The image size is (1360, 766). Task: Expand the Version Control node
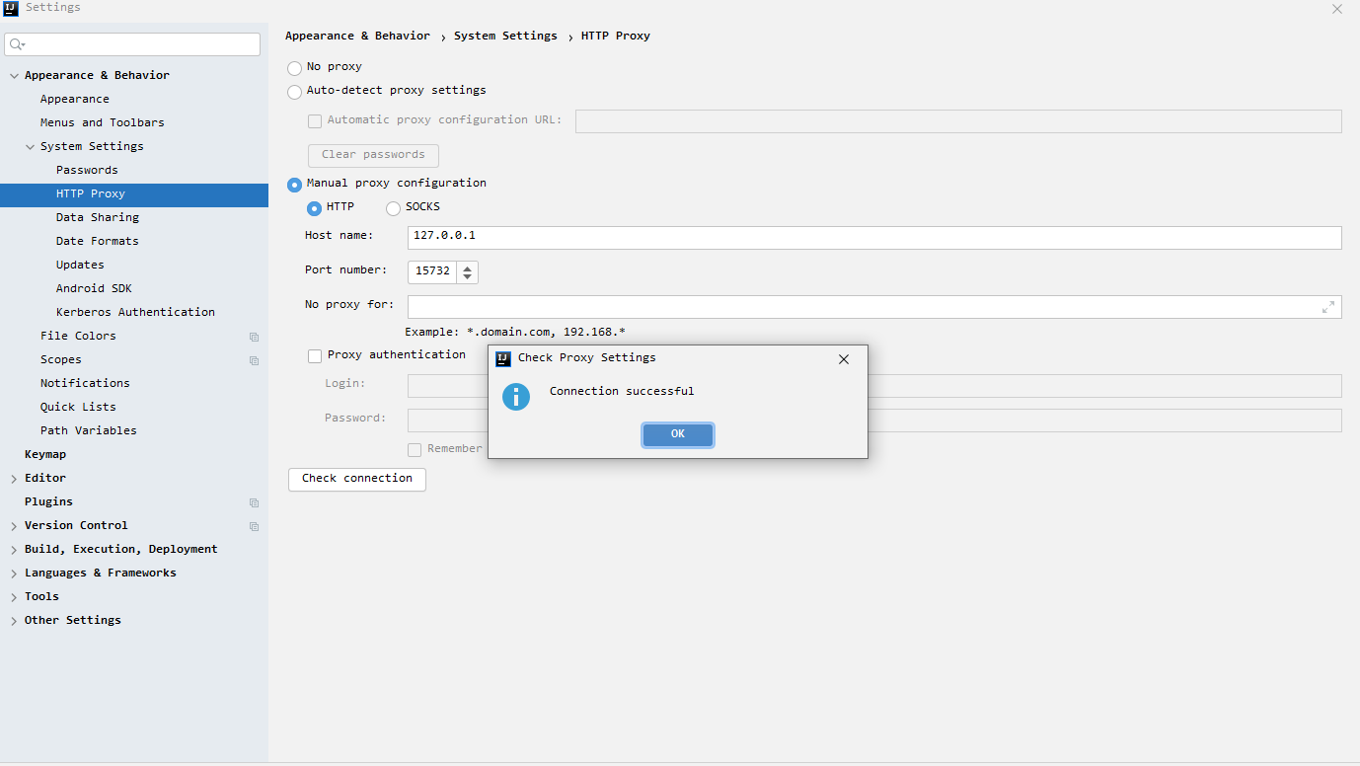14,526
